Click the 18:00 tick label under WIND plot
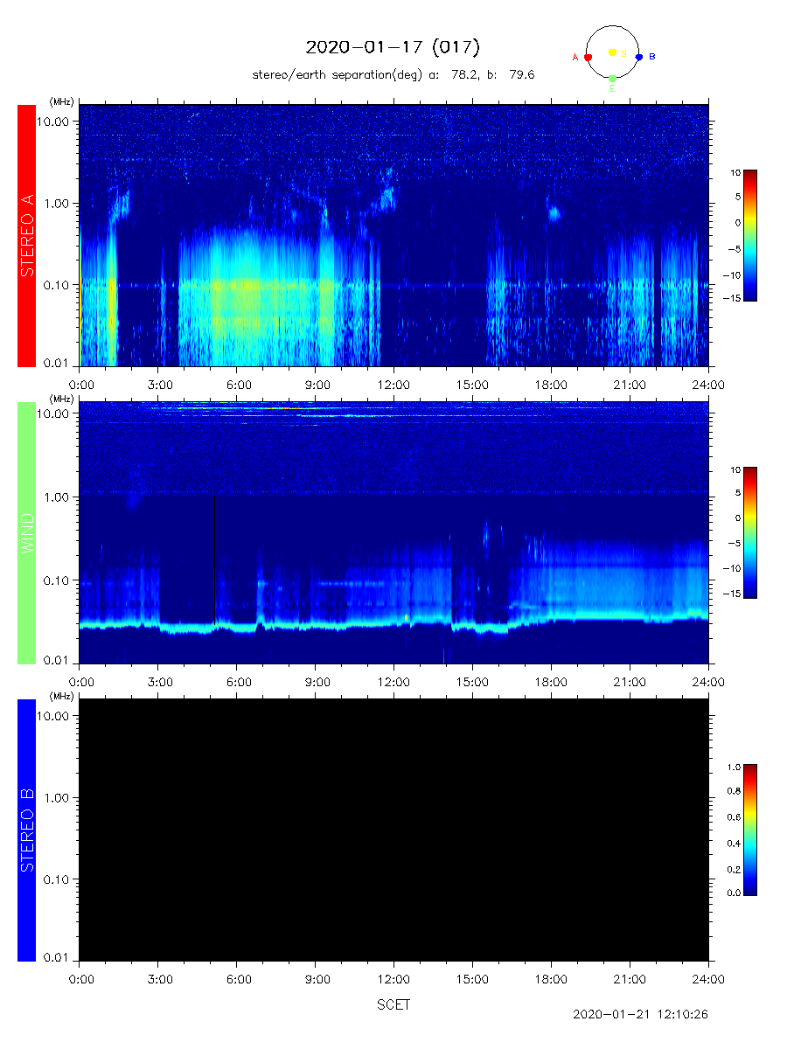 (551, 681)
